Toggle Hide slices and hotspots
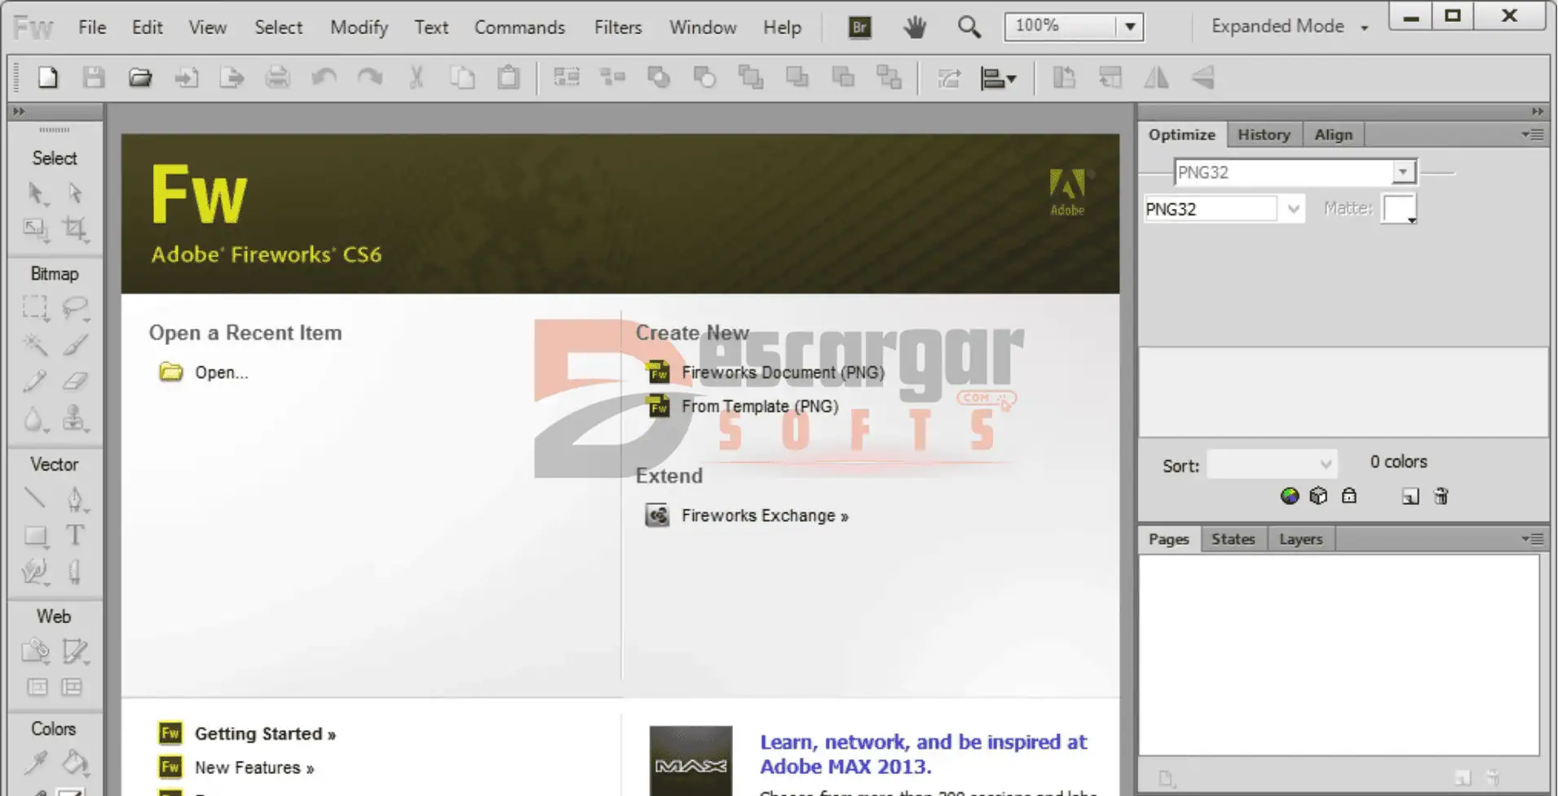 [x=38, y=688]
